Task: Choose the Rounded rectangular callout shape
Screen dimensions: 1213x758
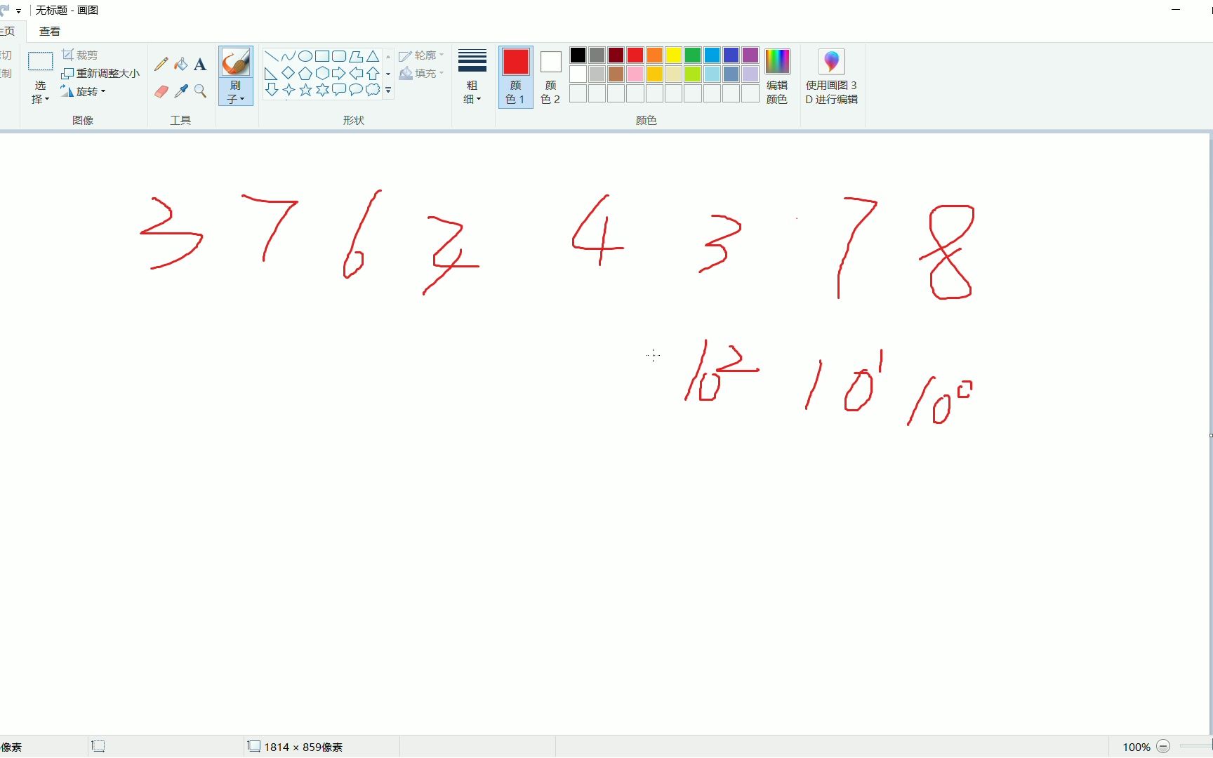Action: tap(339, 90)
